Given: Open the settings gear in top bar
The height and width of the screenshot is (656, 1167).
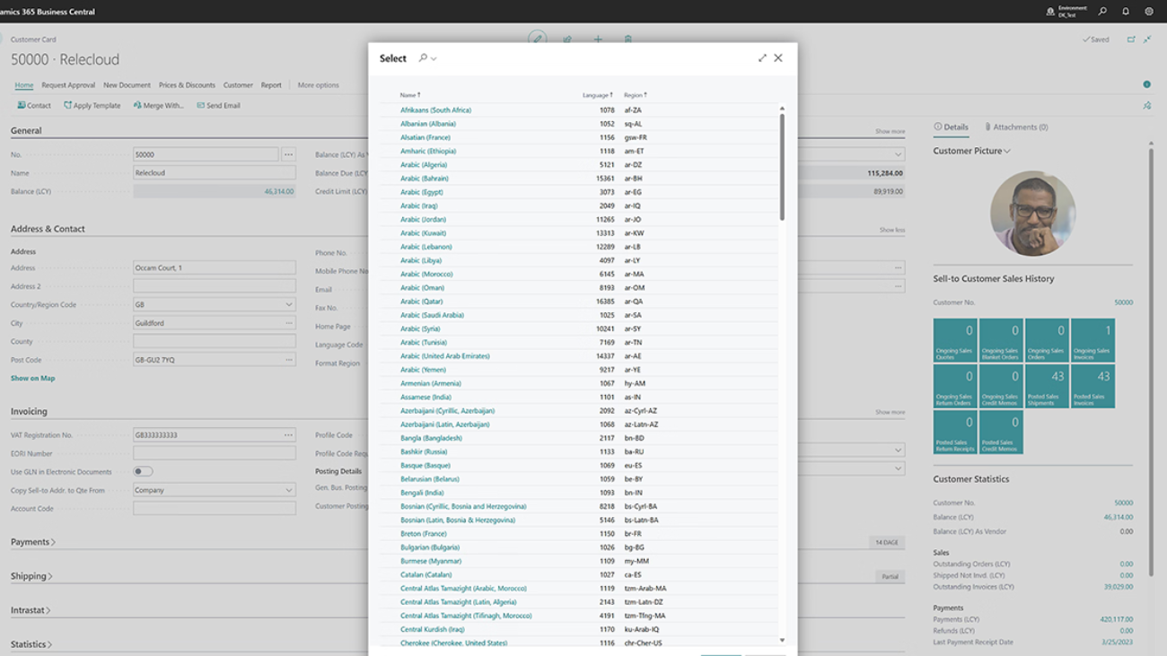Looking at the screenshot, I should click(x=1148, y=12).
